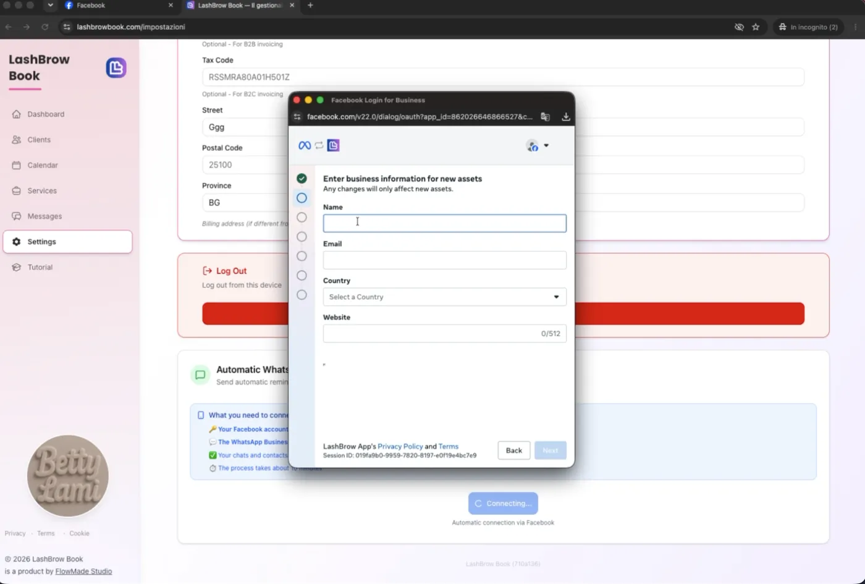The height and width of the screenshot is (584, 865).
Task: Bookmark page with star icon
Action: pyautogui.click(x=756, y=27)
